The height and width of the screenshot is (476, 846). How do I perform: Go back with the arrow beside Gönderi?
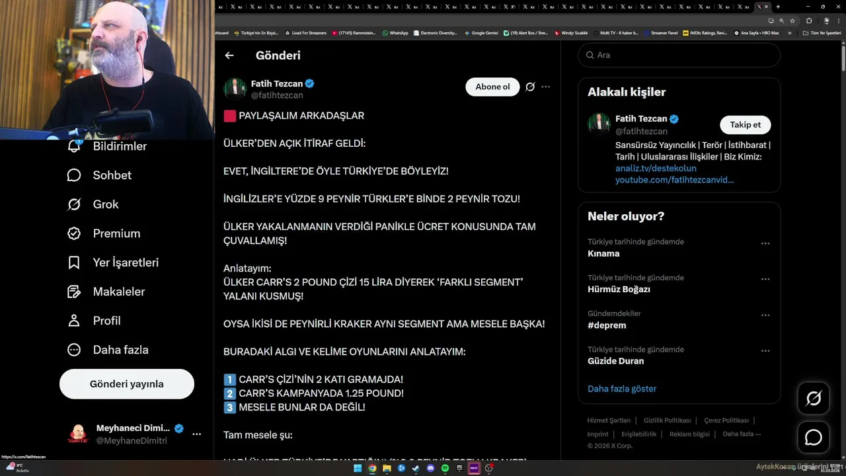[x=229, y=56]
